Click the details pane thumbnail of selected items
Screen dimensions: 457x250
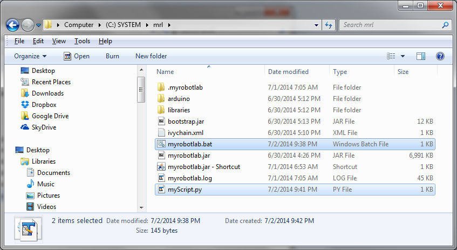28,229
